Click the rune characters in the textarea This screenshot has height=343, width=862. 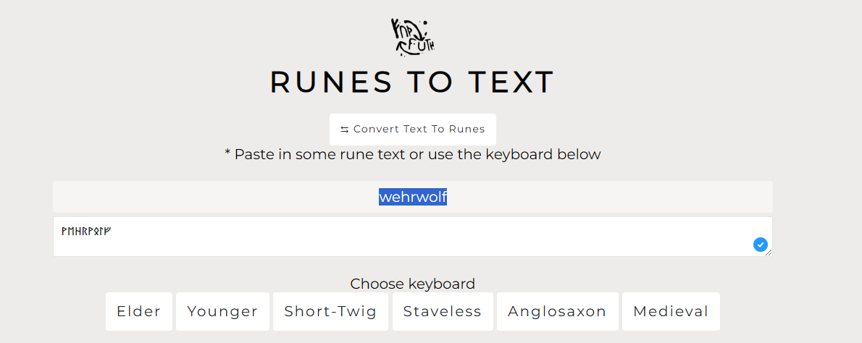click(86, 232)
